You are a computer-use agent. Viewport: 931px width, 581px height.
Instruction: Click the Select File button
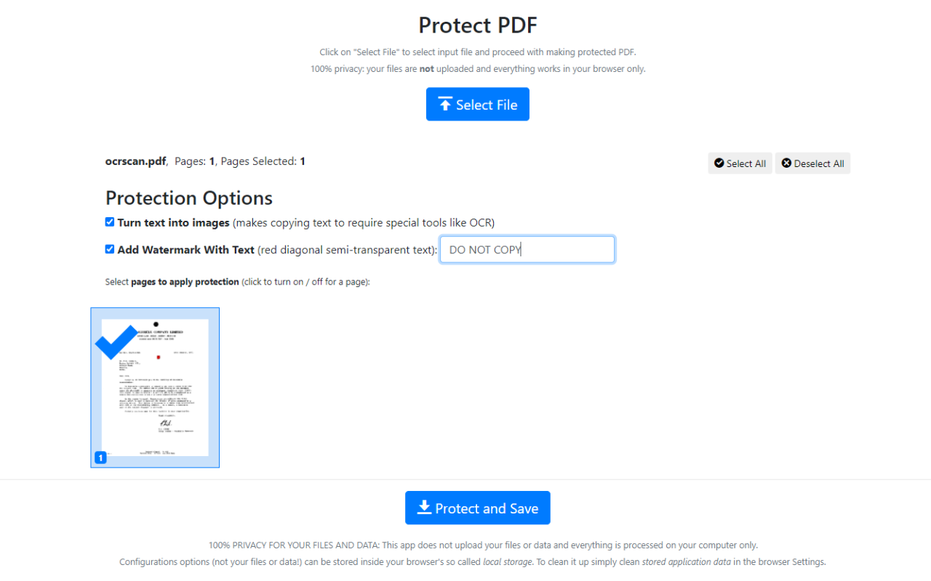[x=477, y=104]
